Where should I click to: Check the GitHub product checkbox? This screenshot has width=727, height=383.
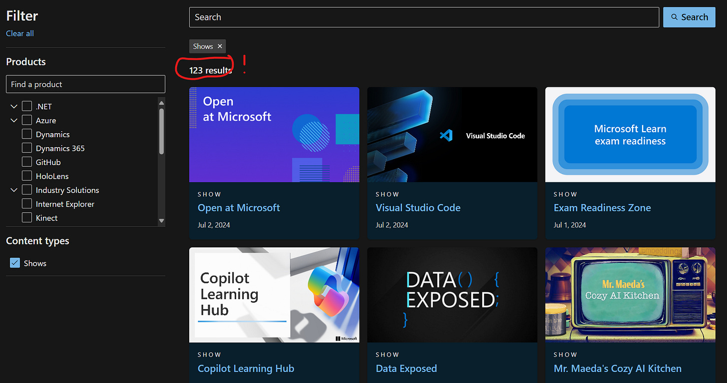[27, 162]
